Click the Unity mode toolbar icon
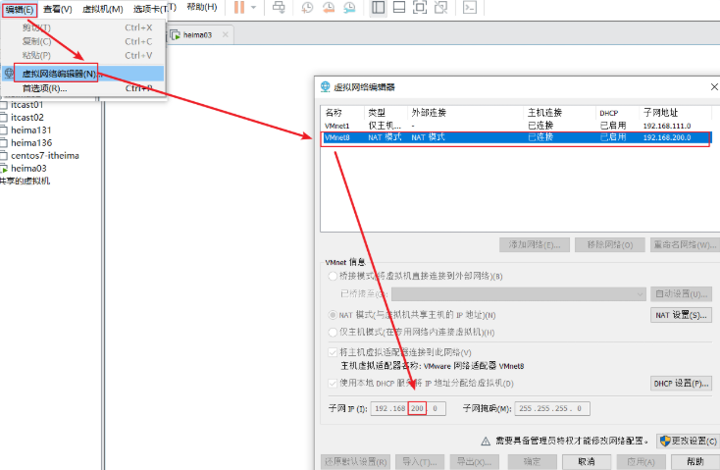The height and width of the screenshot is (470, 720). (x=440, y=7)
